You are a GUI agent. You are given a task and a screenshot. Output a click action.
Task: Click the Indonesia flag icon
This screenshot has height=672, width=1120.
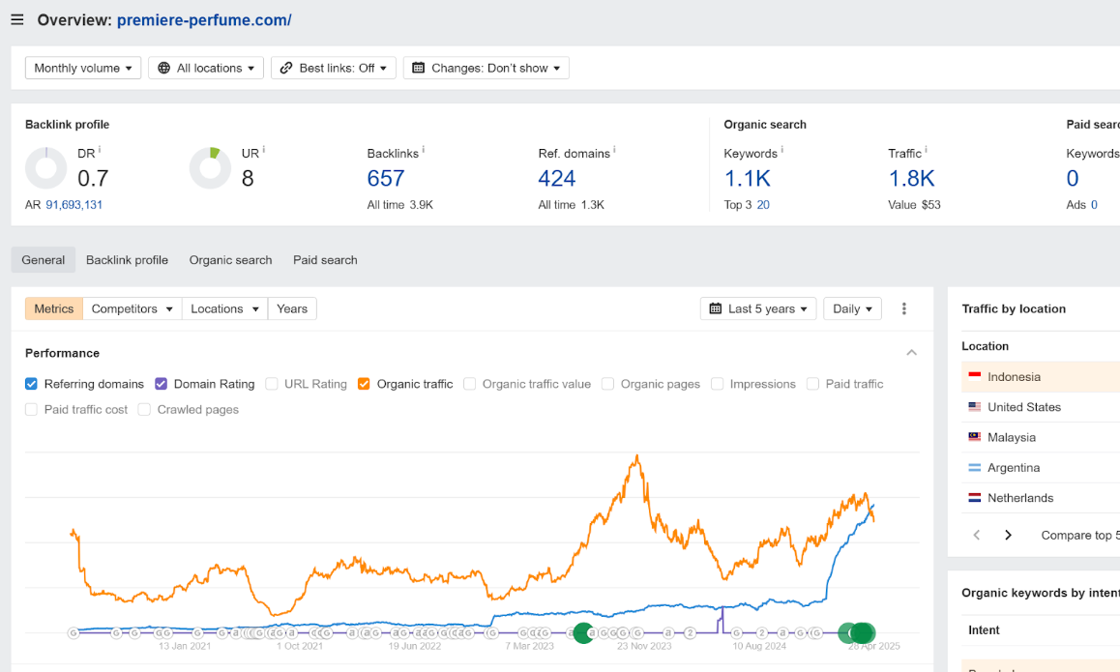click(974, 376)
